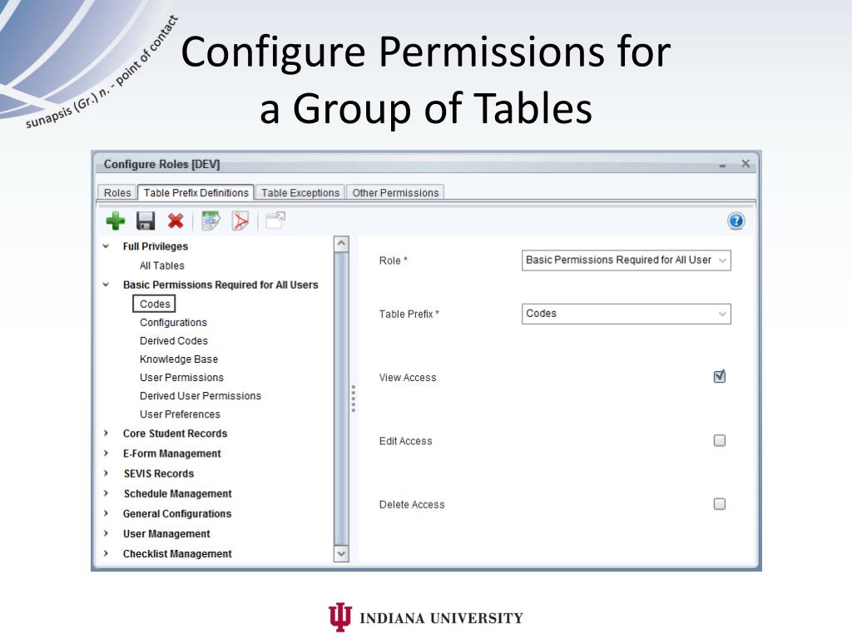
Task: Select the All Tables tree item
Action: [x=162, y=265]
